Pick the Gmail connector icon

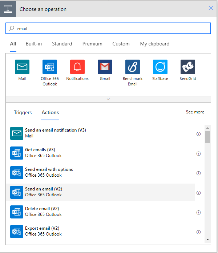tap(105, 67)
